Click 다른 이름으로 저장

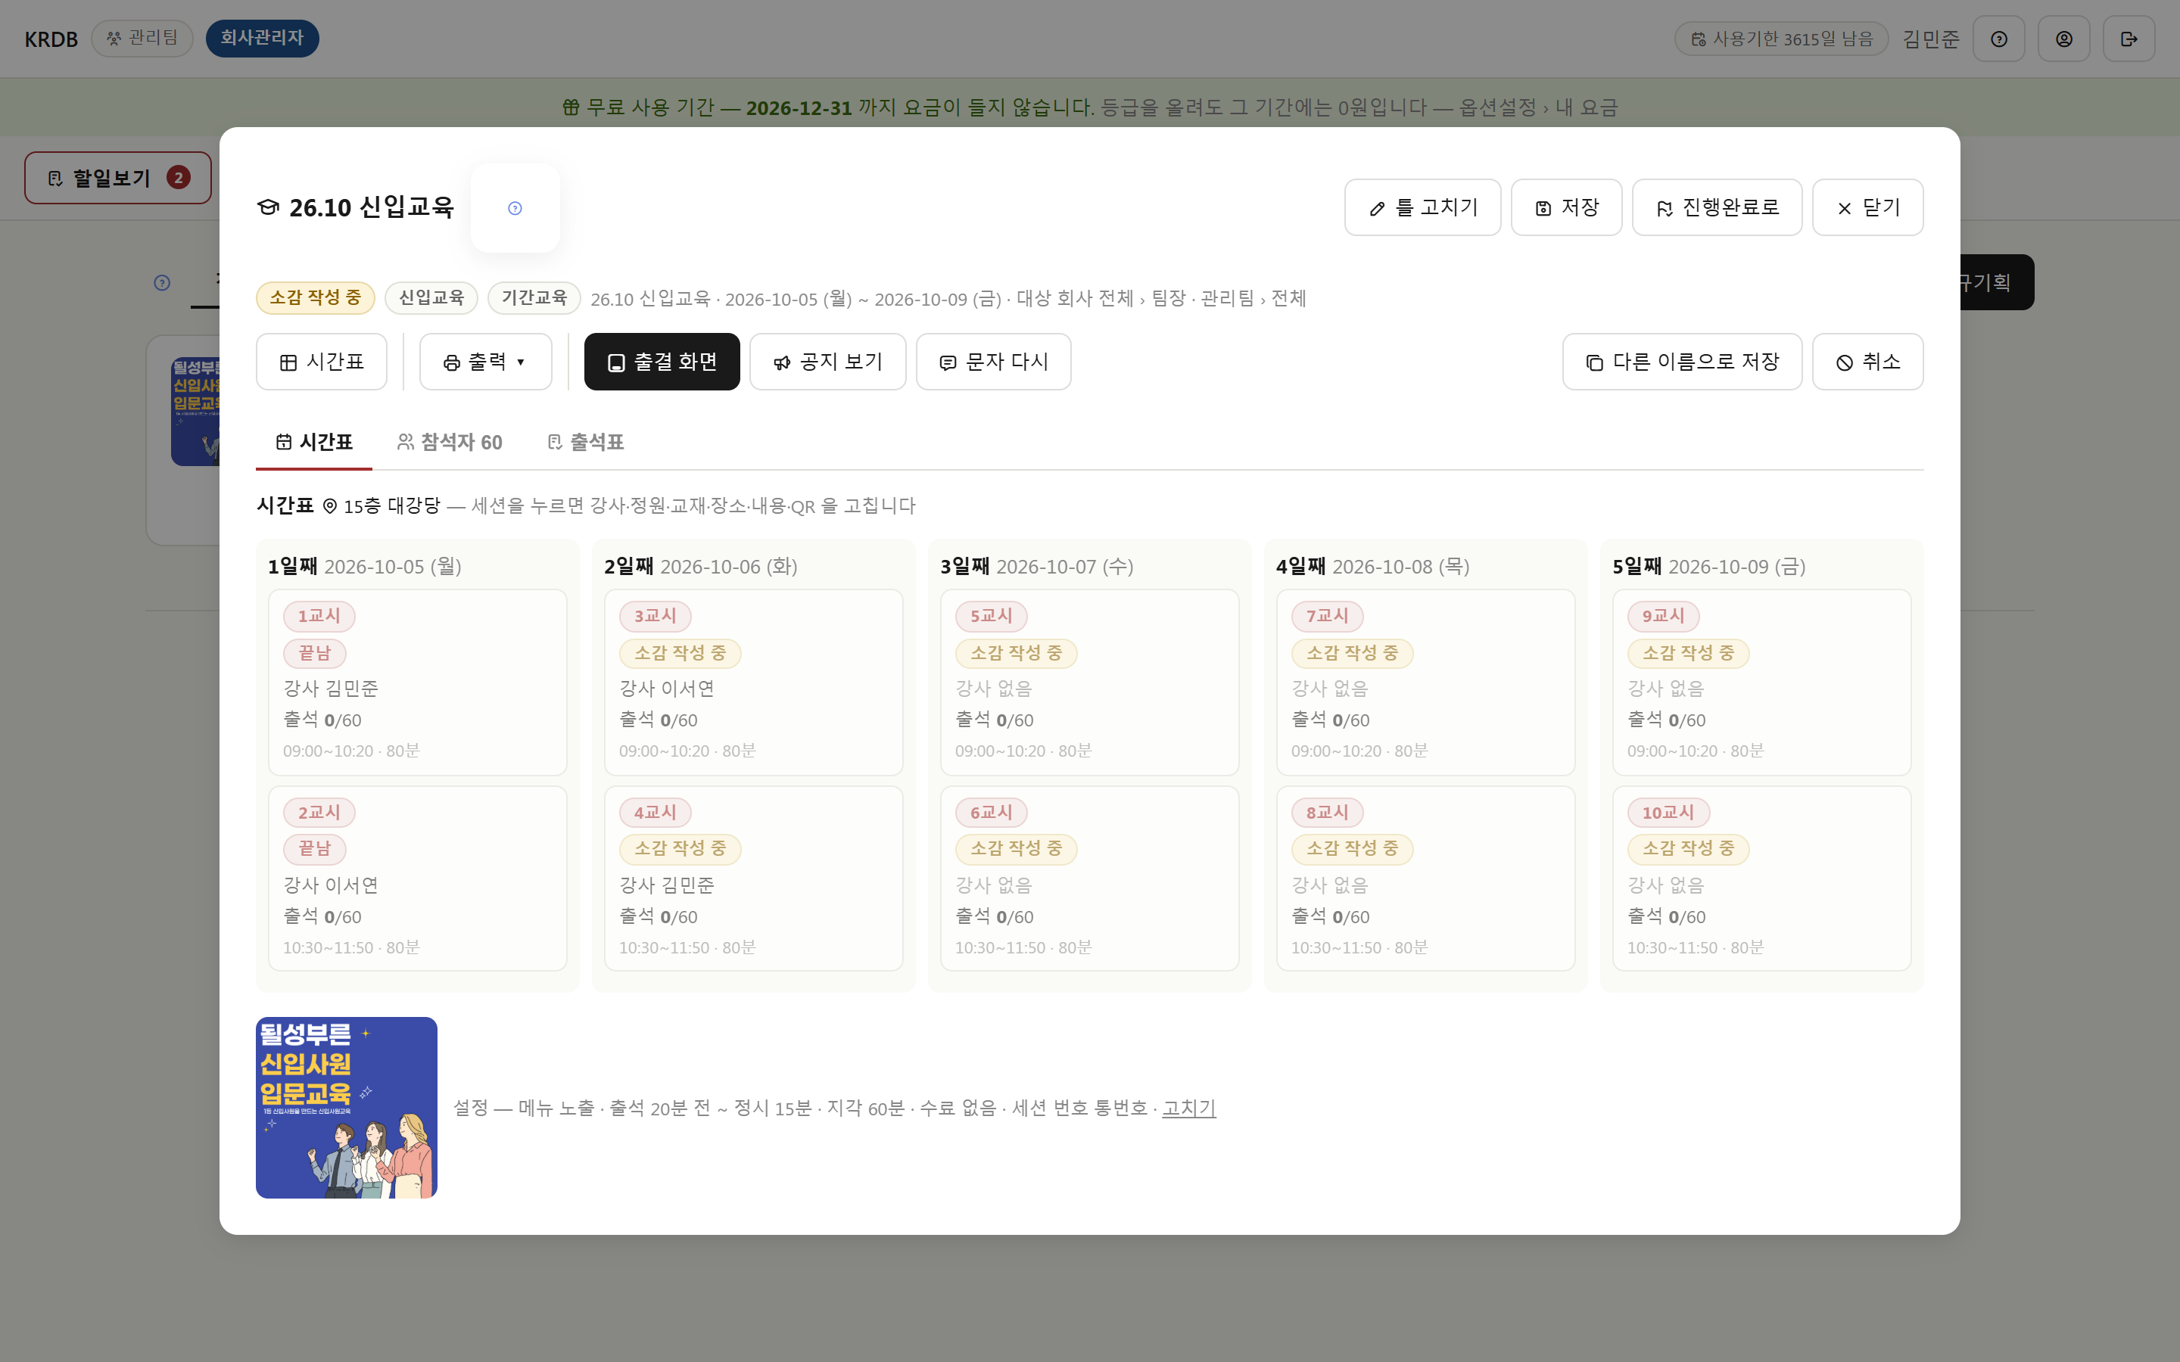pos(1681,362)
